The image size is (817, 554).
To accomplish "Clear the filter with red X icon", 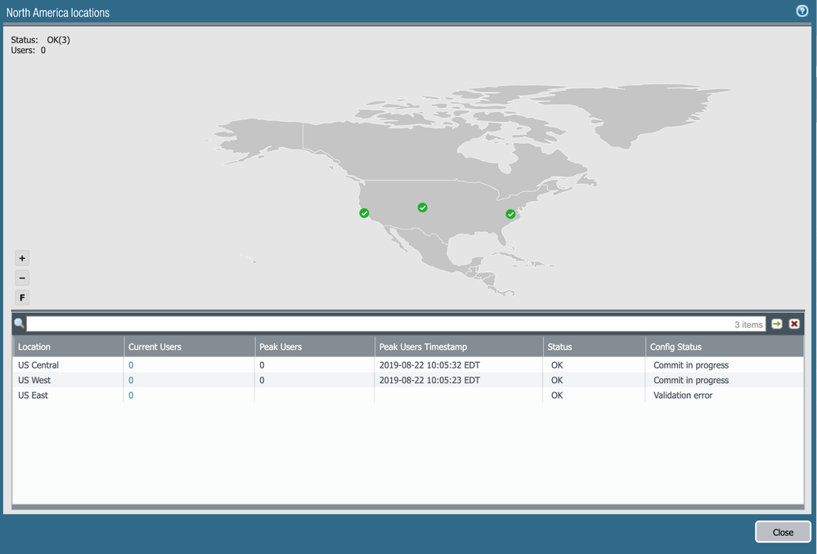I will coord(794,324).
